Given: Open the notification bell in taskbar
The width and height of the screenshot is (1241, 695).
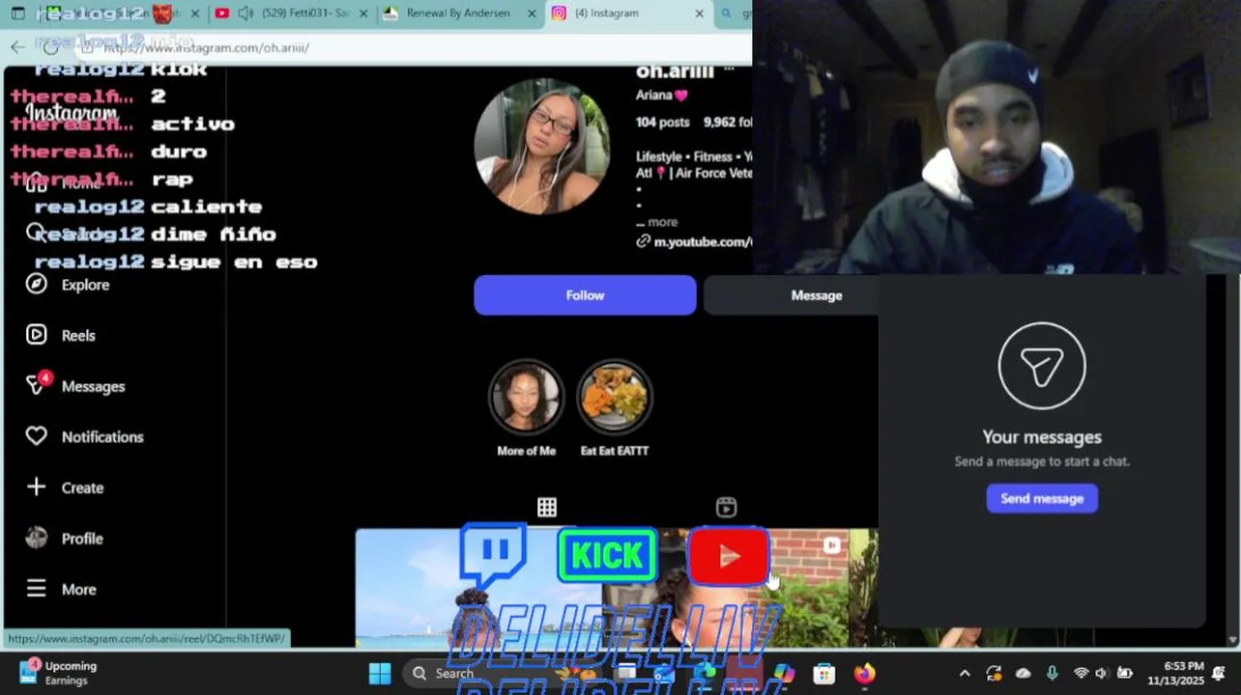Looking at the screenshot, I should click(x=1220, y=673).
